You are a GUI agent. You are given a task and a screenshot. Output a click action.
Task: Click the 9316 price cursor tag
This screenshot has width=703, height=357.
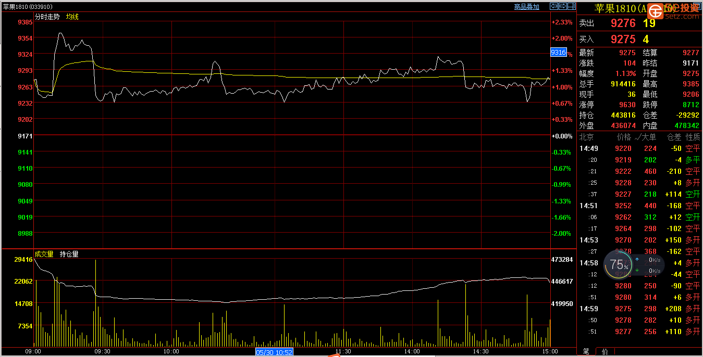tap(559, 52)
